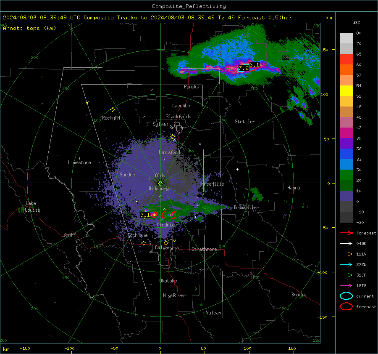
Task: Click the purple swatch between 10 and 0 dBZ
Action: (346, 196)
